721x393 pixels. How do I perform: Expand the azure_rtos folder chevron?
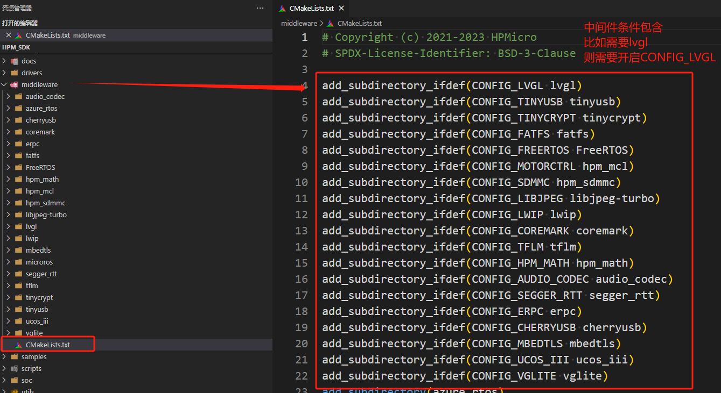(x=9, y=108)
